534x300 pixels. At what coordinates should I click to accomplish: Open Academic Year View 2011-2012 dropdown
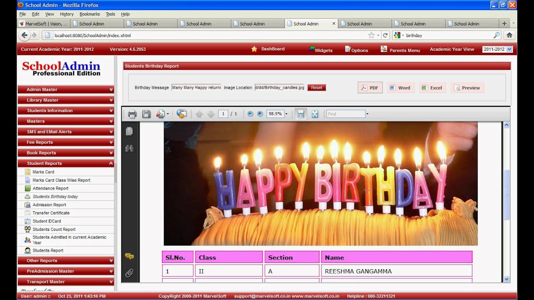497,49
